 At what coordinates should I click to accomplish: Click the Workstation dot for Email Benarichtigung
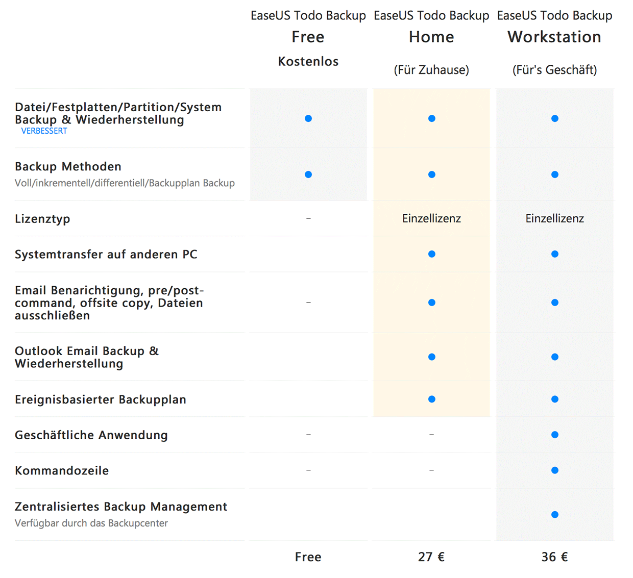point(555,303)
